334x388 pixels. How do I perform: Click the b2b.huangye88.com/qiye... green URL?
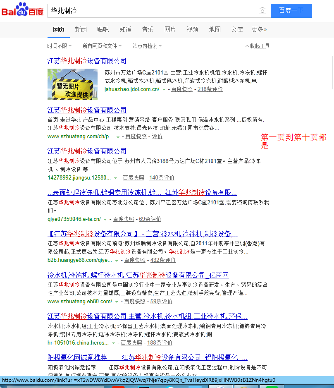click(x=80, y=260)
